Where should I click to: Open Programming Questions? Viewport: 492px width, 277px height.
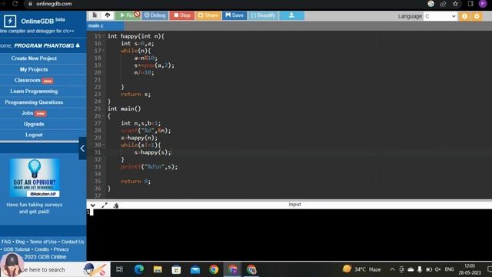point(34,102)
